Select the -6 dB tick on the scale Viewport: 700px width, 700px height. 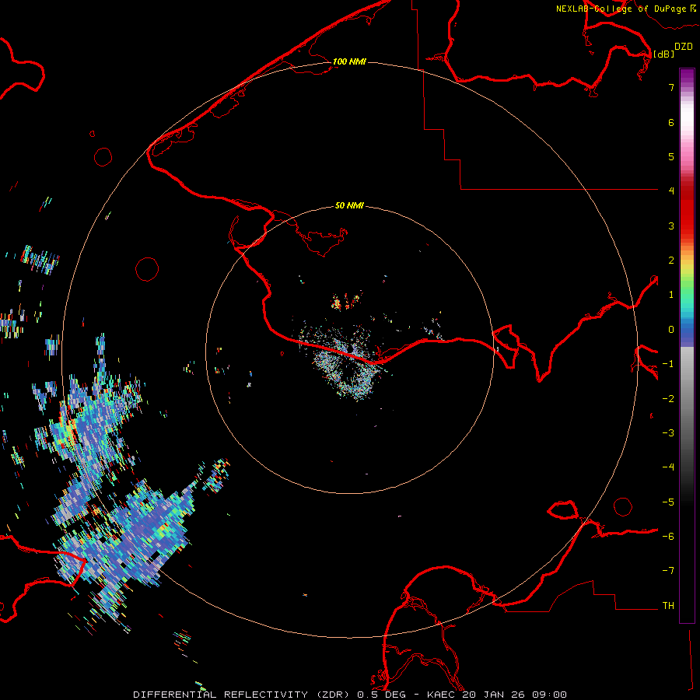(x=668, y=536)
